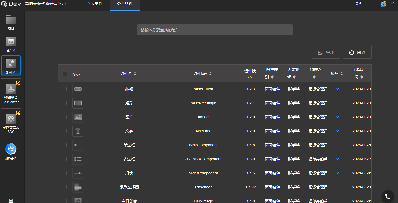
Task: Expand the chevron next to user avatar
Action: [x=392, y=4]
